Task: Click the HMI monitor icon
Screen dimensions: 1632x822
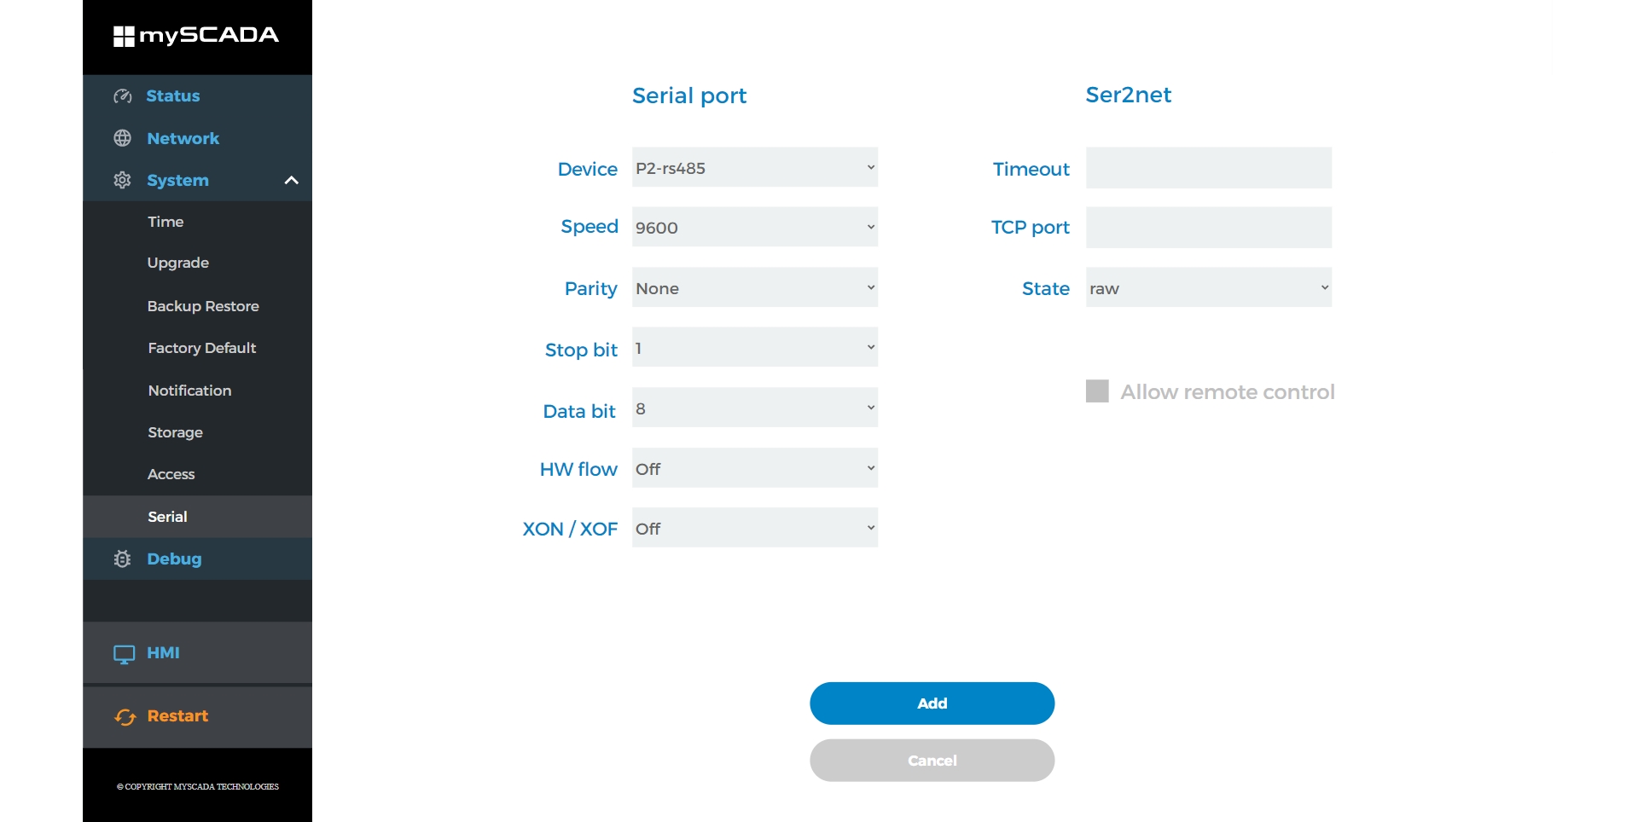Action: click(125, 654)
